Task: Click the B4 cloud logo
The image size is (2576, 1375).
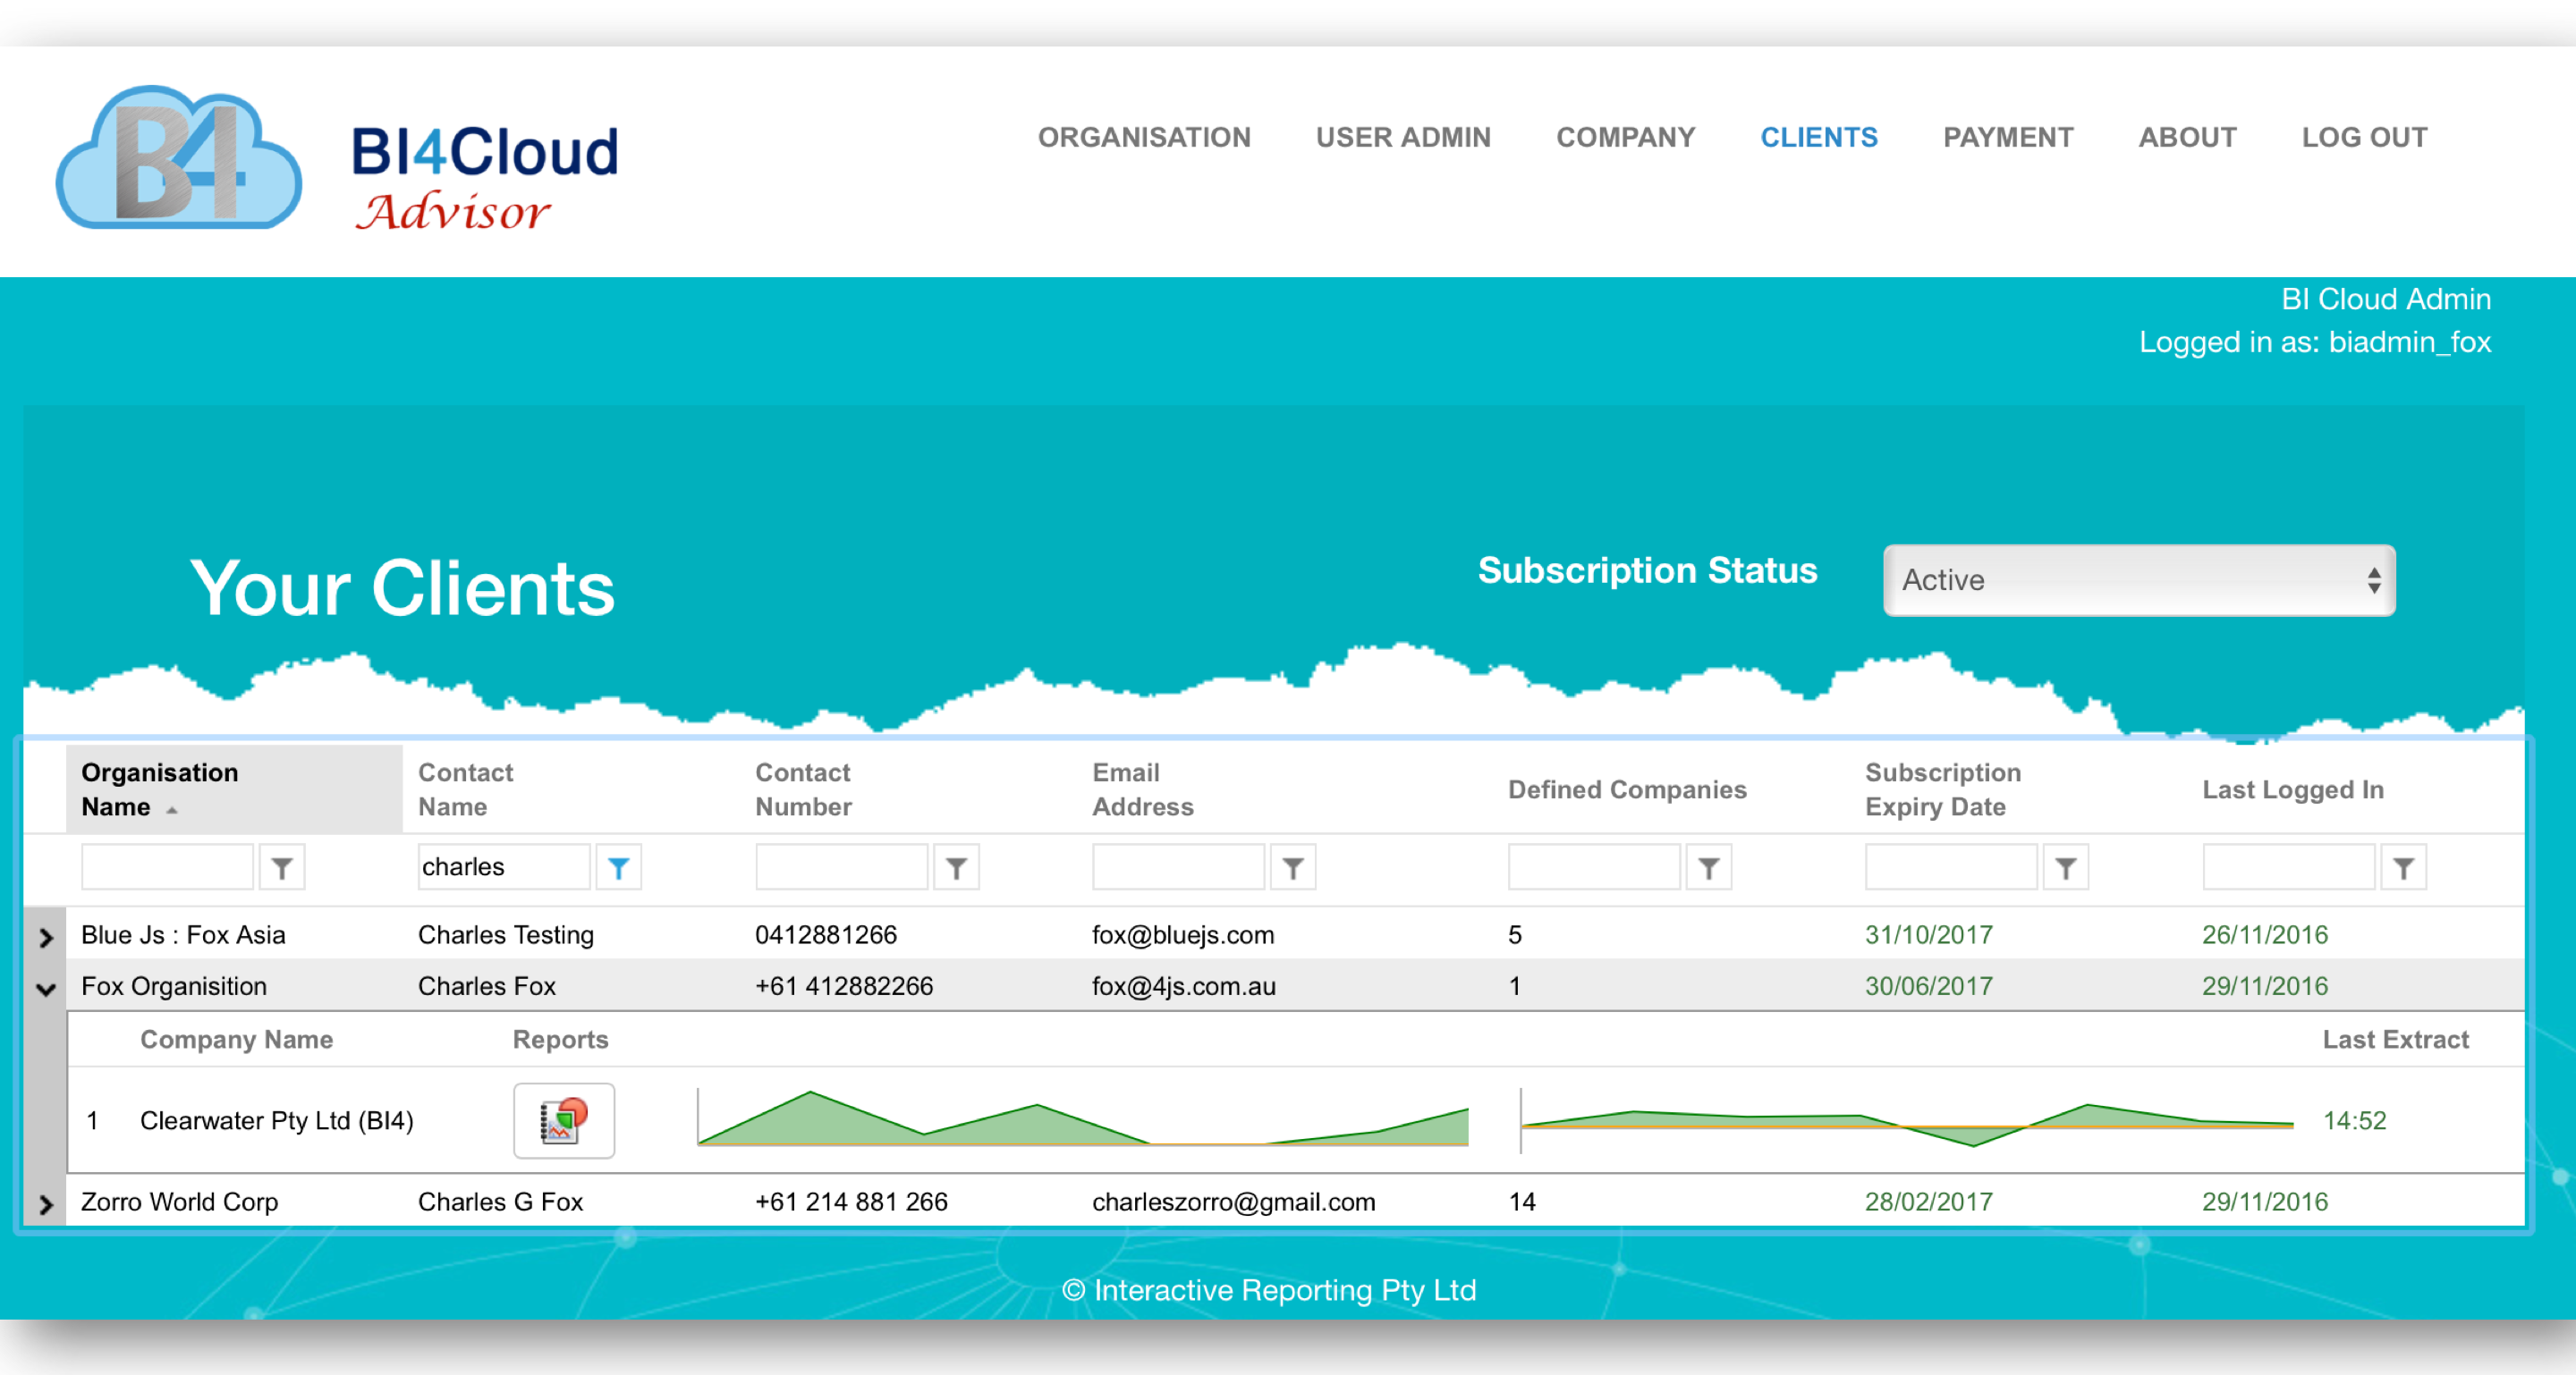Action: (x=178, y=158)
